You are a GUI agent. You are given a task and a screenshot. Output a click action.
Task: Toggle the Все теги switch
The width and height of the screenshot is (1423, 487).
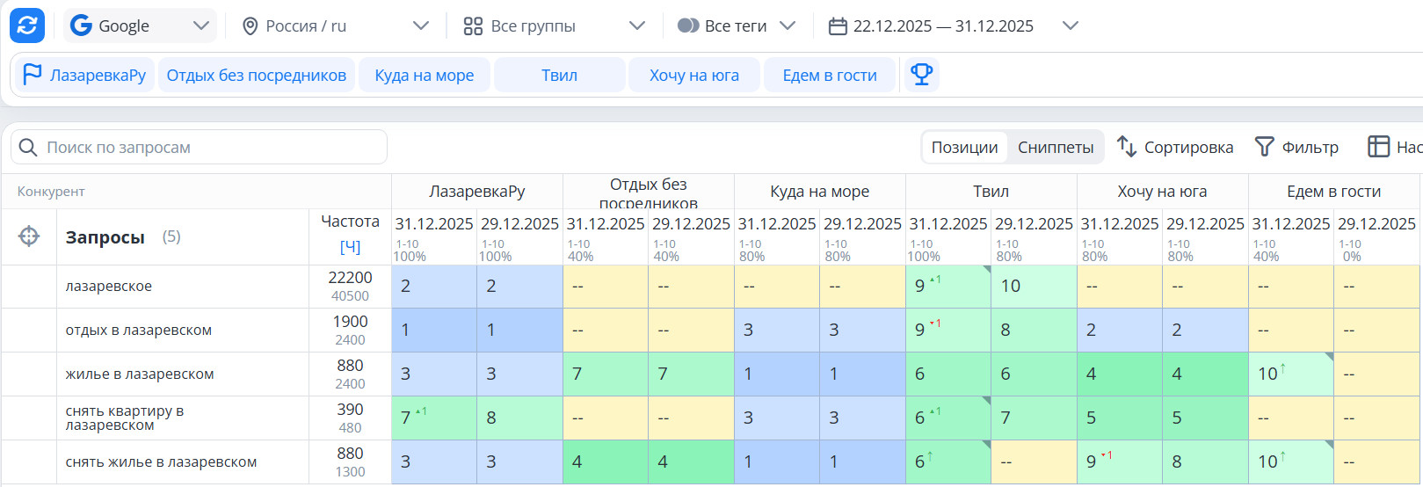pyautogui.click(x=688, y=26)
